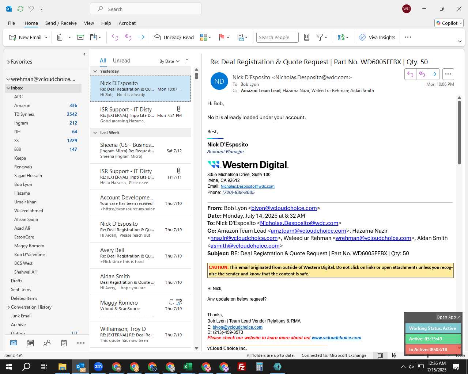Click Reply All in the ribbon
This screenshot has height=374, width=468.
coord(128,37)
